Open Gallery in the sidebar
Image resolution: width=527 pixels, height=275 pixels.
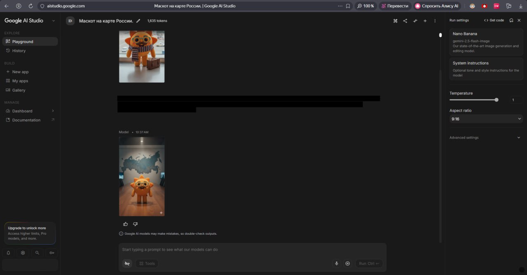30,90
